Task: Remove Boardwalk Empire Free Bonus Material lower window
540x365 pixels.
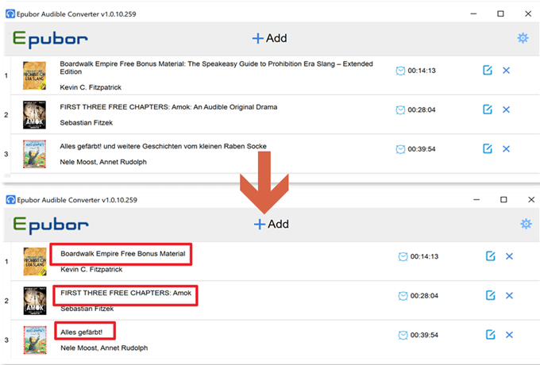Action: pyautogui.click(x=509, y=256)
